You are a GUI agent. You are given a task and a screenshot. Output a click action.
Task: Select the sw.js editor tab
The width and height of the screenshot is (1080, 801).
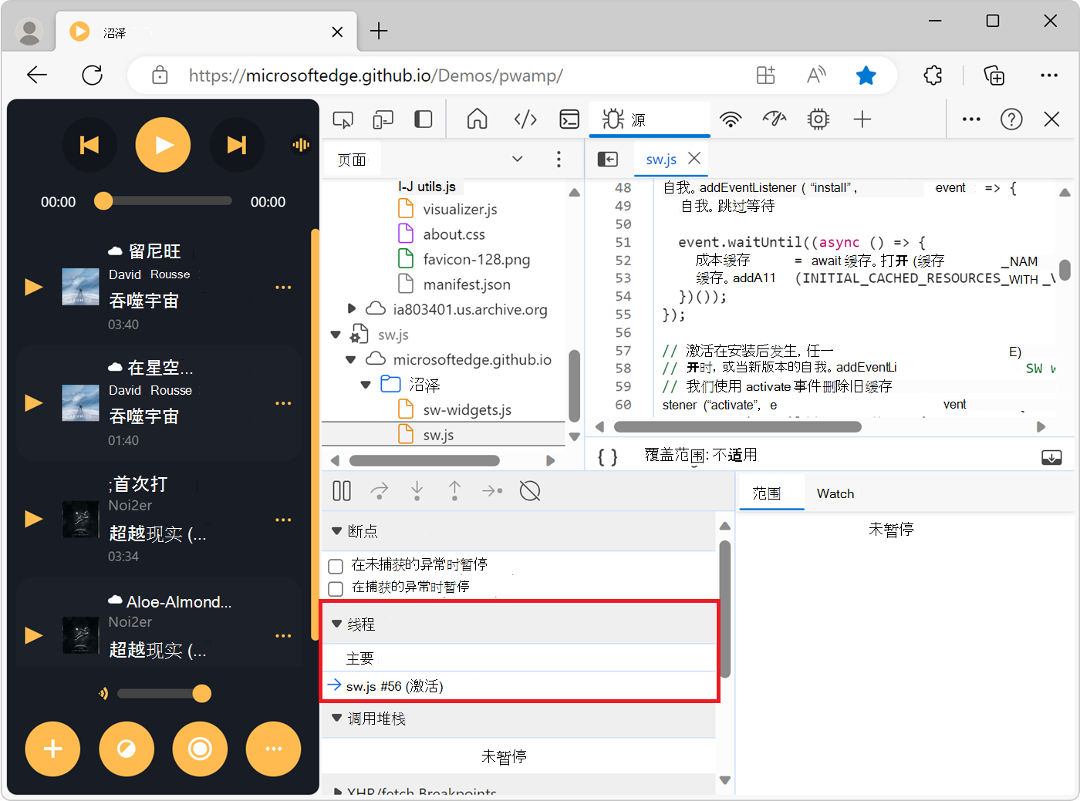tap(660, 159)
